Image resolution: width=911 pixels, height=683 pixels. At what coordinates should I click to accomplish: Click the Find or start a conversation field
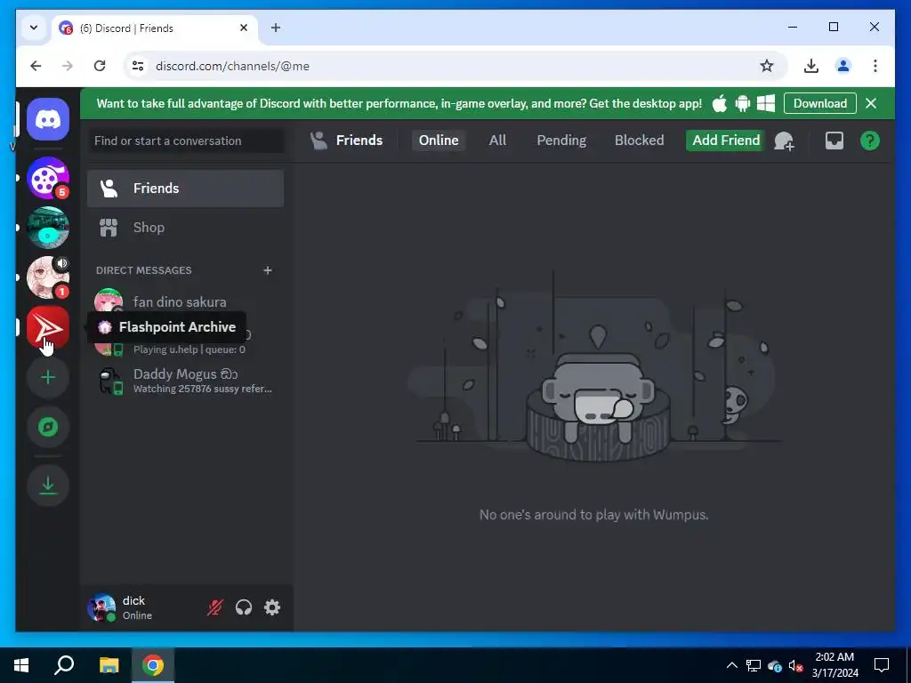click(x=187, y=141)
